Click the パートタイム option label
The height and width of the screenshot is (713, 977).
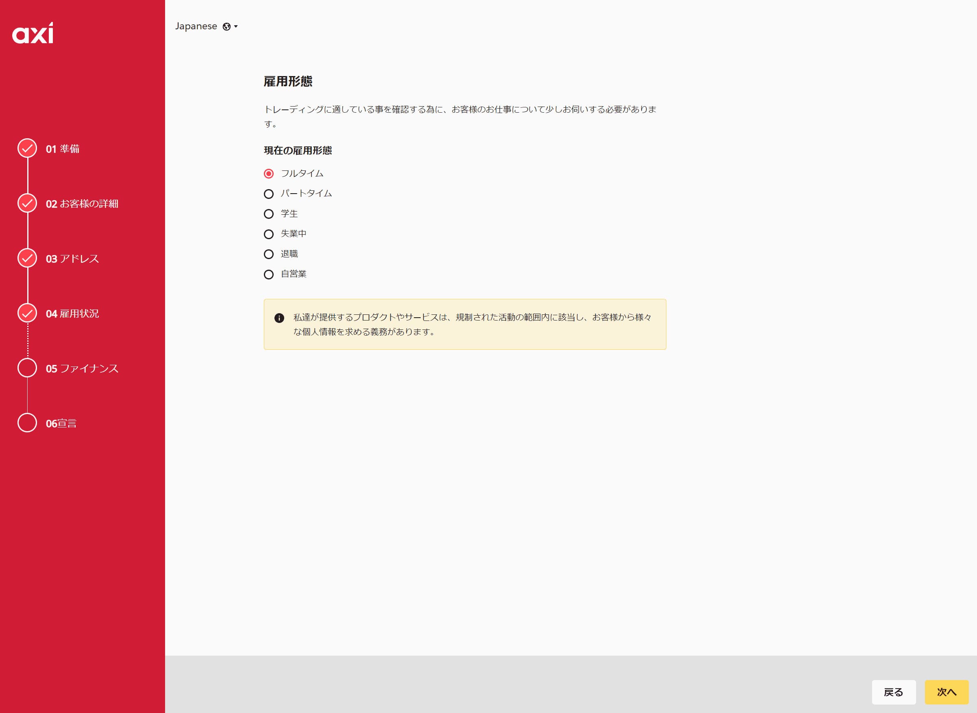[x=306, y=193]
